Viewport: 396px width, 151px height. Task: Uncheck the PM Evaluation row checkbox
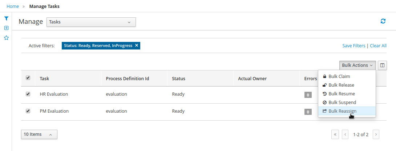point(28,111)
